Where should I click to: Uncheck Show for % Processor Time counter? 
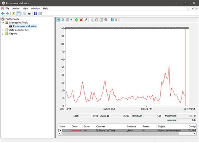pyautogui.click(x=60, y=131)
